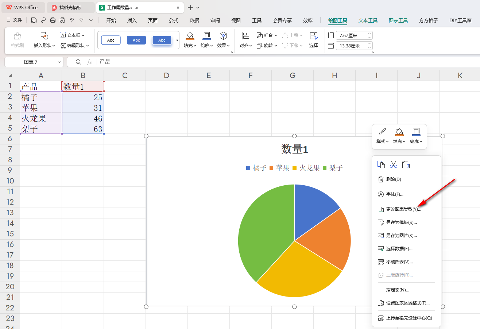
Task: Increase shape width 13.38厘米 spinner
Action: pos(369,44)
